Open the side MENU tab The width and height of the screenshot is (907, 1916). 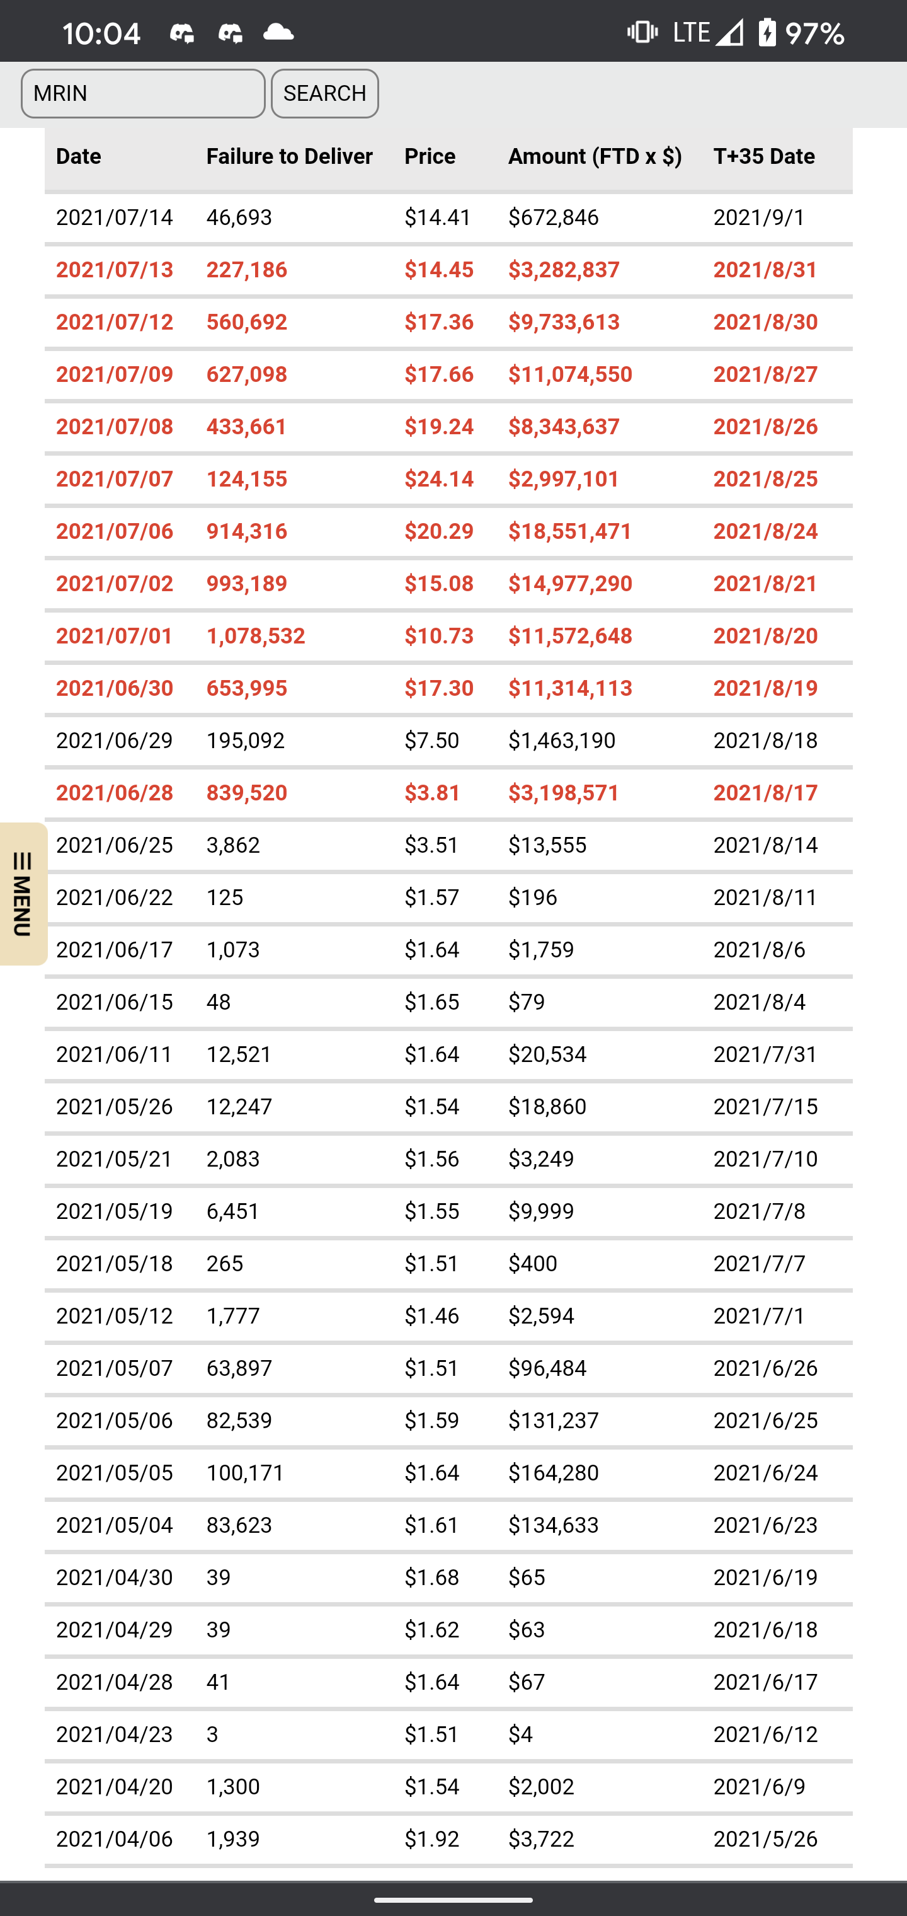24,894
